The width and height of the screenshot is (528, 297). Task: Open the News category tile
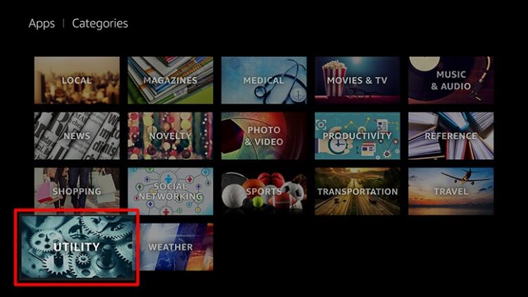[77, 136]
